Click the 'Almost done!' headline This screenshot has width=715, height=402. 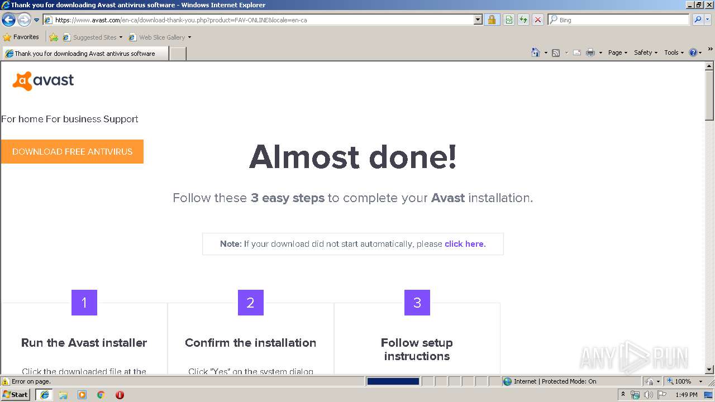[352, 156]
